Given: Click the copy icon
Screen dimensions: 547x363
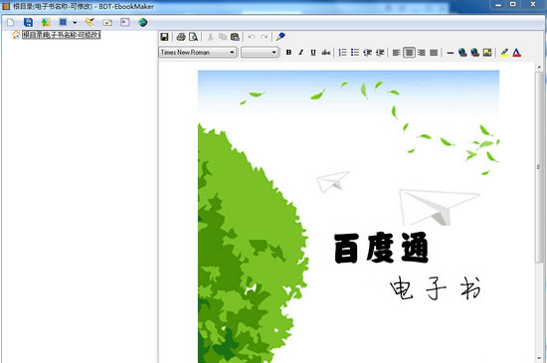Looking at the screenshot, I should (222, 37).
